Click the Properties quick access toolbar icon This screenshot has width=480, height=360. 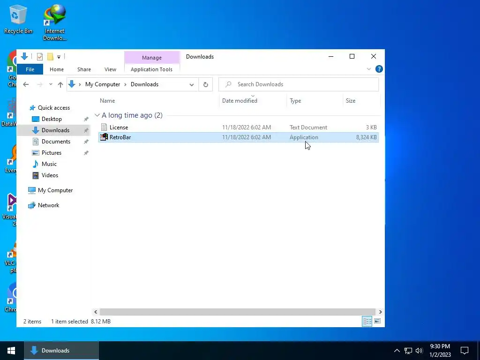pos(40,57)
